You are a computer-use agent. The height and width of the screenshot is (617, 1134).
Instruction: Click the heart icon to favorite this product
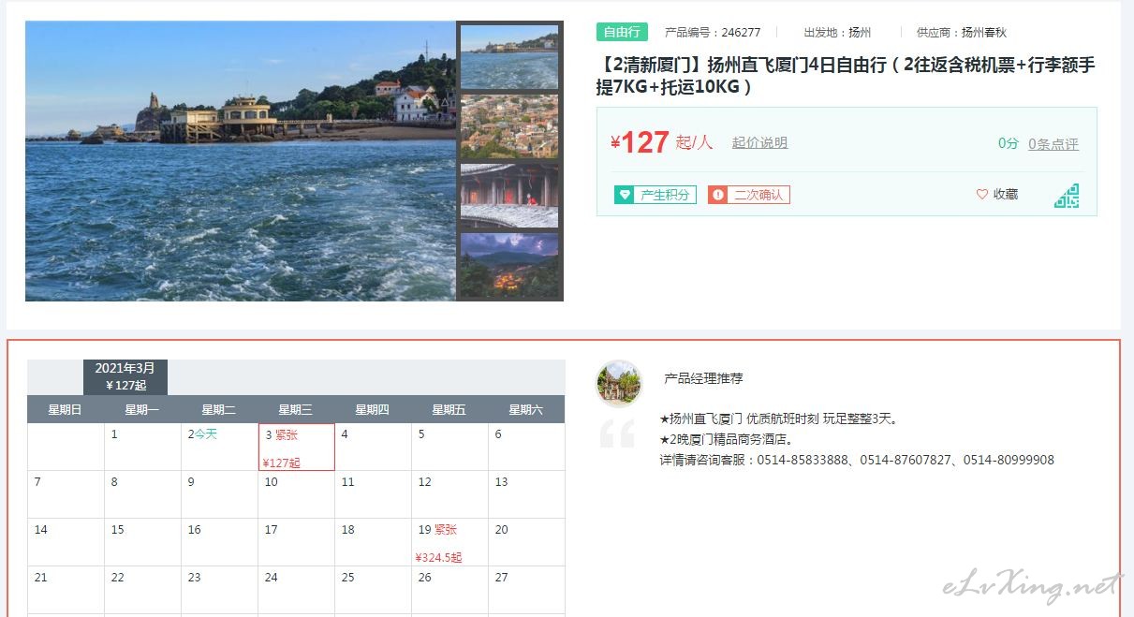pos(982,195)
